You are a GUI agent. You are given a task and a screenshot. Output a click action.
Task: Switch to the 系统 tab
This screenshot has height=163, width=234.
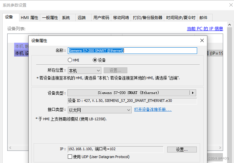point(67,18)
